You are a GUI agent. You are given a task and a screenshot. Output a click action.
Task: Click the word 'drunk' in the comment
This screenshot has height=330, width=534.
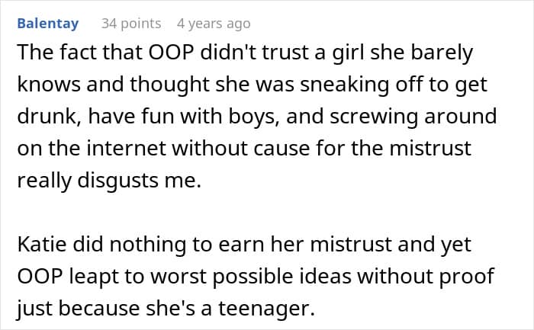43,118
